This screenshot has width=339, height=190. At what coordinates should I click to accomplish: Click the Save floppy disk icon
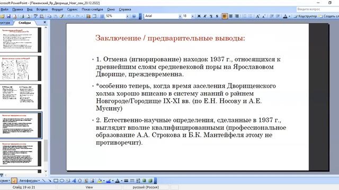coord(8,16)
